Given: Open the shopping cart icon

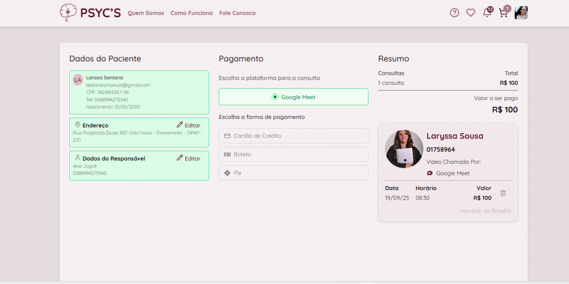Looking at the screenshot, I should coord(503,13).
